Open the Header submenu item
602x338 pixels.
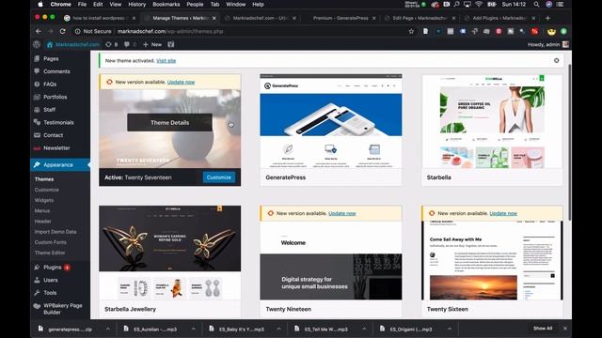[x=43, y=222]
